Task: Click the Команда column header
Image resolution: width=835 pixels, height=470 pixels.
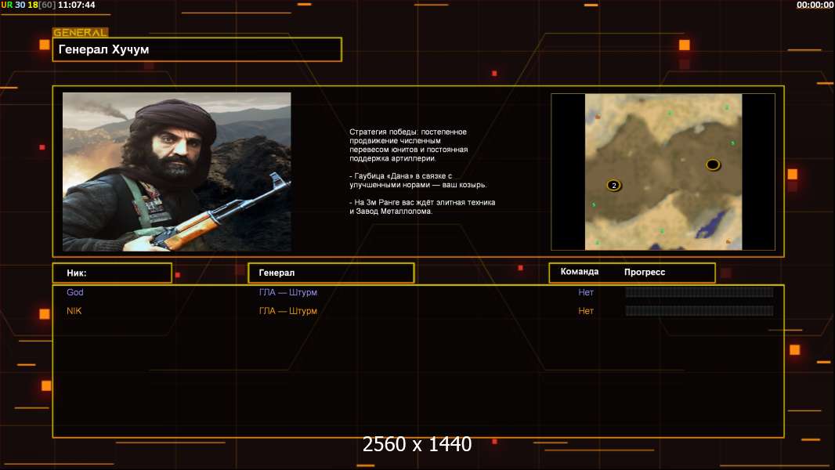Action: [x=580, y=272]
